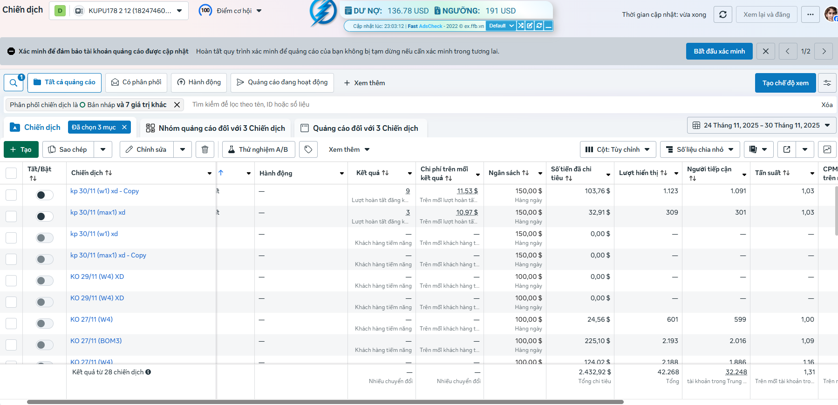The height and width of the screenshot is (405, 838).
Task: Click the search magnifier icon
Action: [x=14, y=83]
